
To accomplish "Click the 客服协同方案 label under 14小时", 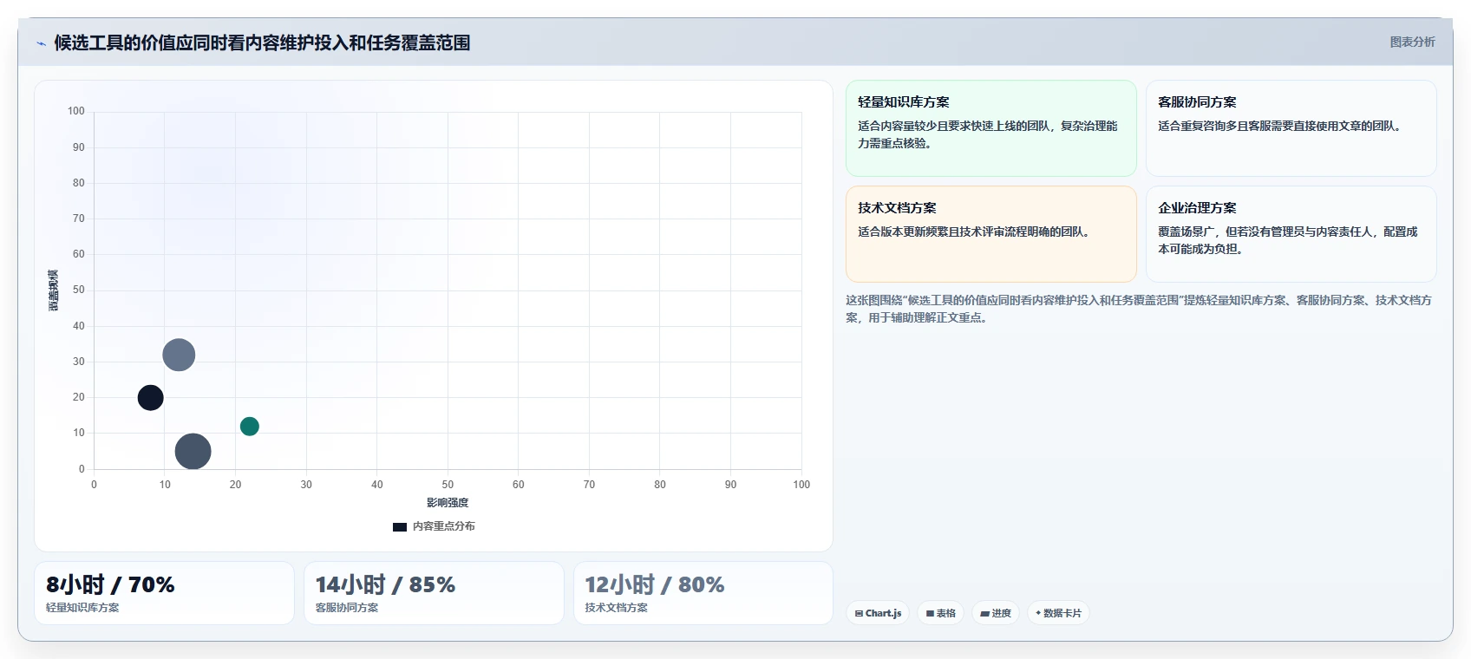I will pyautogui.click(x=347, y=608).
